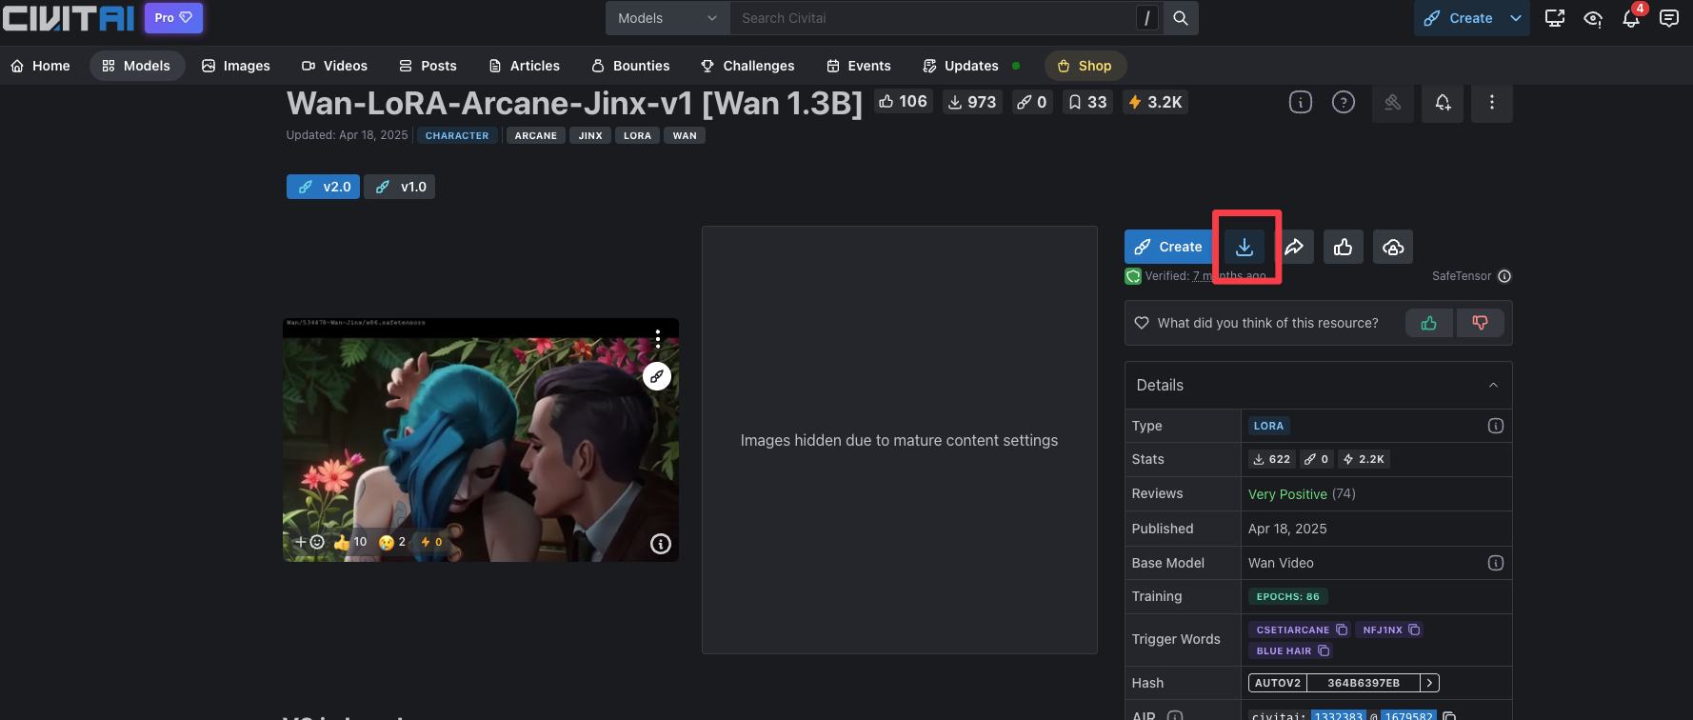
Task: Click the LORA tag
Action: (x=637, y=136)
